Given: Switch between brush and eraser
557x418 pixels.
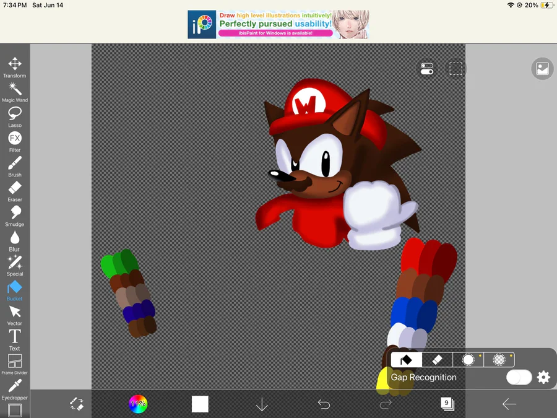Looking at the screenshot, I should coord(76,404).
